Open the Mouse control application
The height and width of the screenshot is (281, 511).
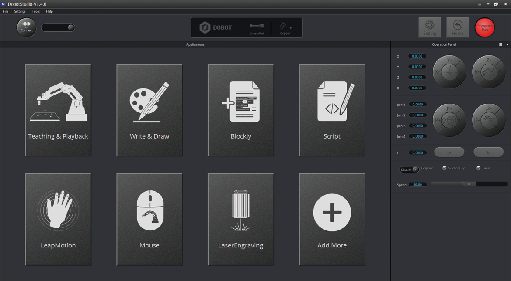149,219
